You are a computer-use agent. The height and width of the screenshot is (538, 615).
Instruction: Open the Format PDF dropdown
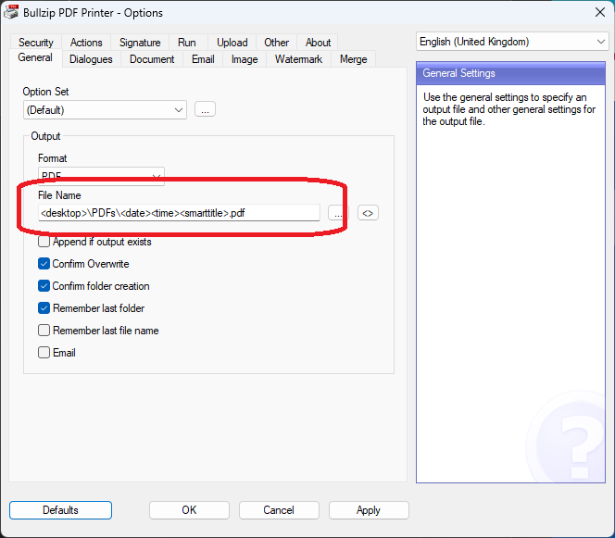(101, 175)
